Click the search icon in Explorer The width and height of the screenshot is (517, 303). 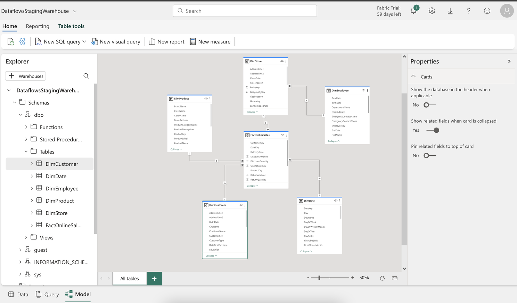tap(86, 76)
